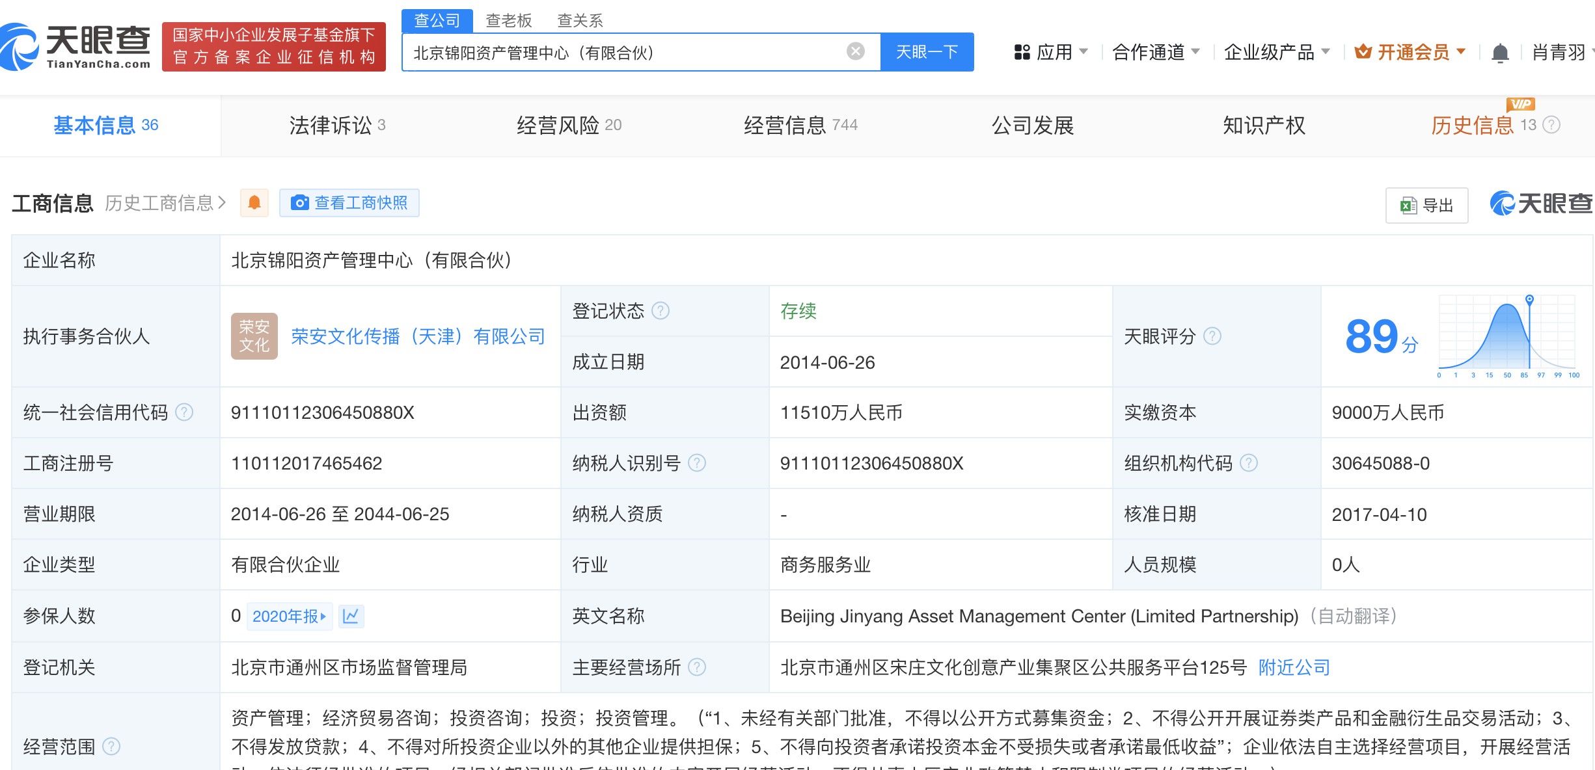
Task: Click the TianYanCha logo
Action: [x=75, y=47]
